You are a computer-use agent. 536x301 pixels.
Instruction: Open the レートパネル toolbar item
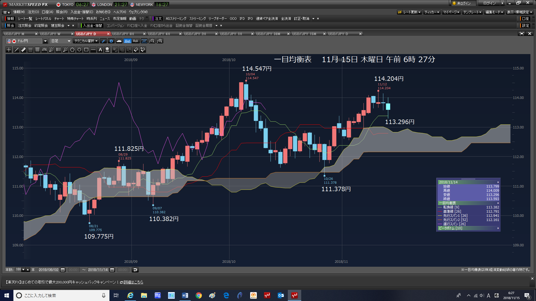[43, 19]
